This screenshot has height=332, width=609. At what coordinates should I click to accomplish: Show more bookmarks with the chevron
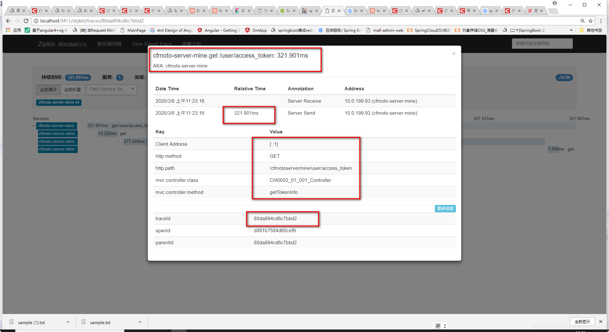[571, 30]
